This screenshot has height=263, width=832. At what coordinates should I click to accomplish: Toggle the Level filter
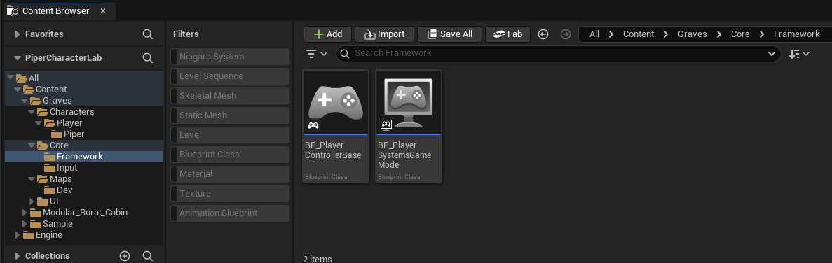(231, 135)
